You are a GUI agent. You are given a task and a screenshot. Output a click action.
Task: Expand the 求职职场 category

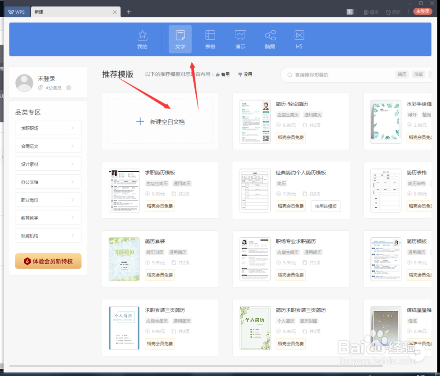click(x=48, y=128)
